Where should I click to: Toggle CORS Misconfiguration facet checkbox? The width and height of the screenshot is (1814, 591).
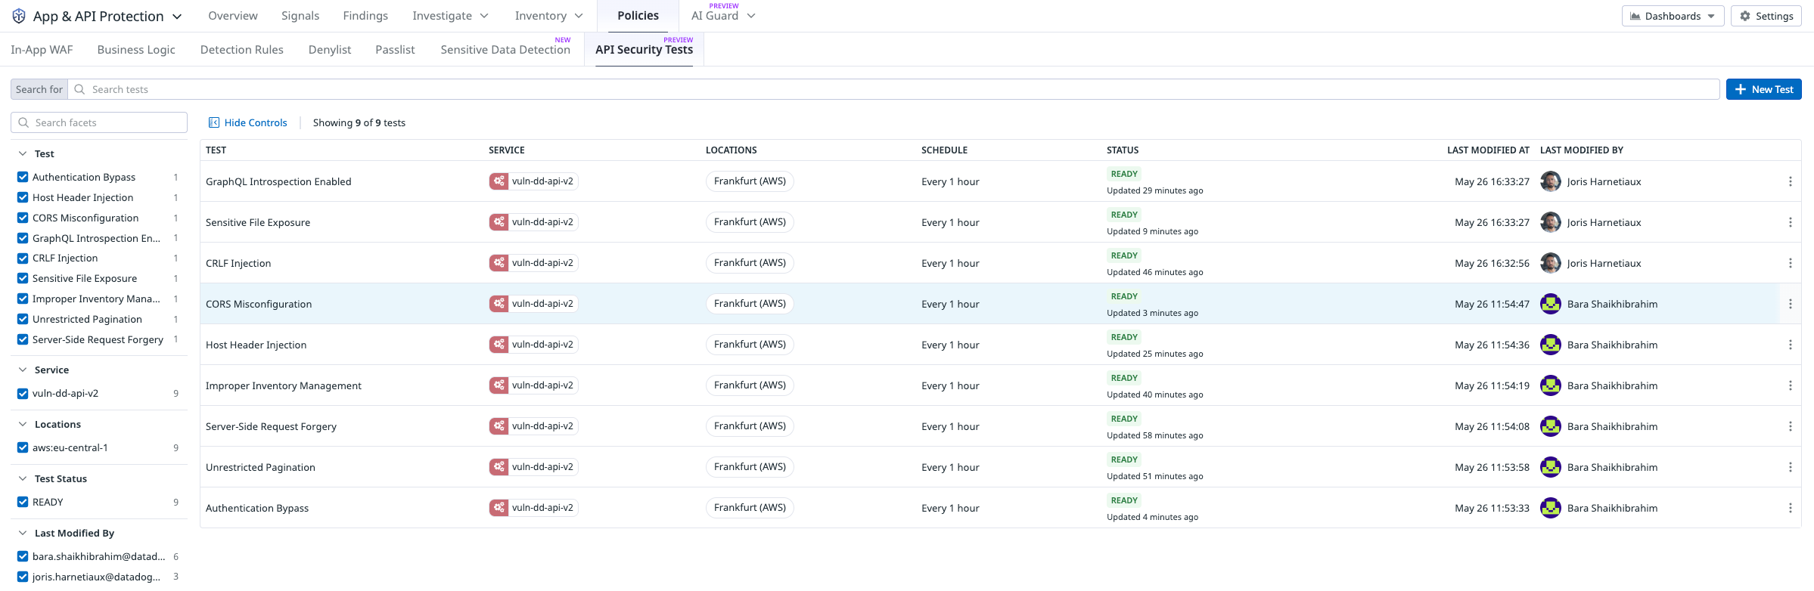(23, 218)
